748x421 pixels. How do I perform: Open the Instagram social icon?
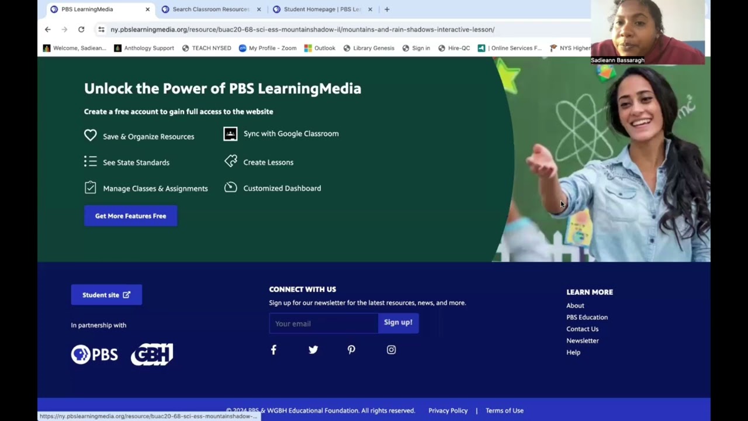[392, 350]
